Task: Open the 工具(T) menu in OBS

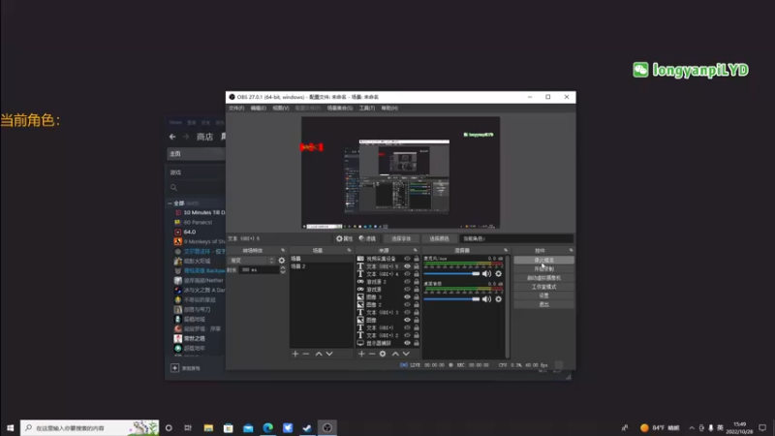Action: click(x=367, y=109)
